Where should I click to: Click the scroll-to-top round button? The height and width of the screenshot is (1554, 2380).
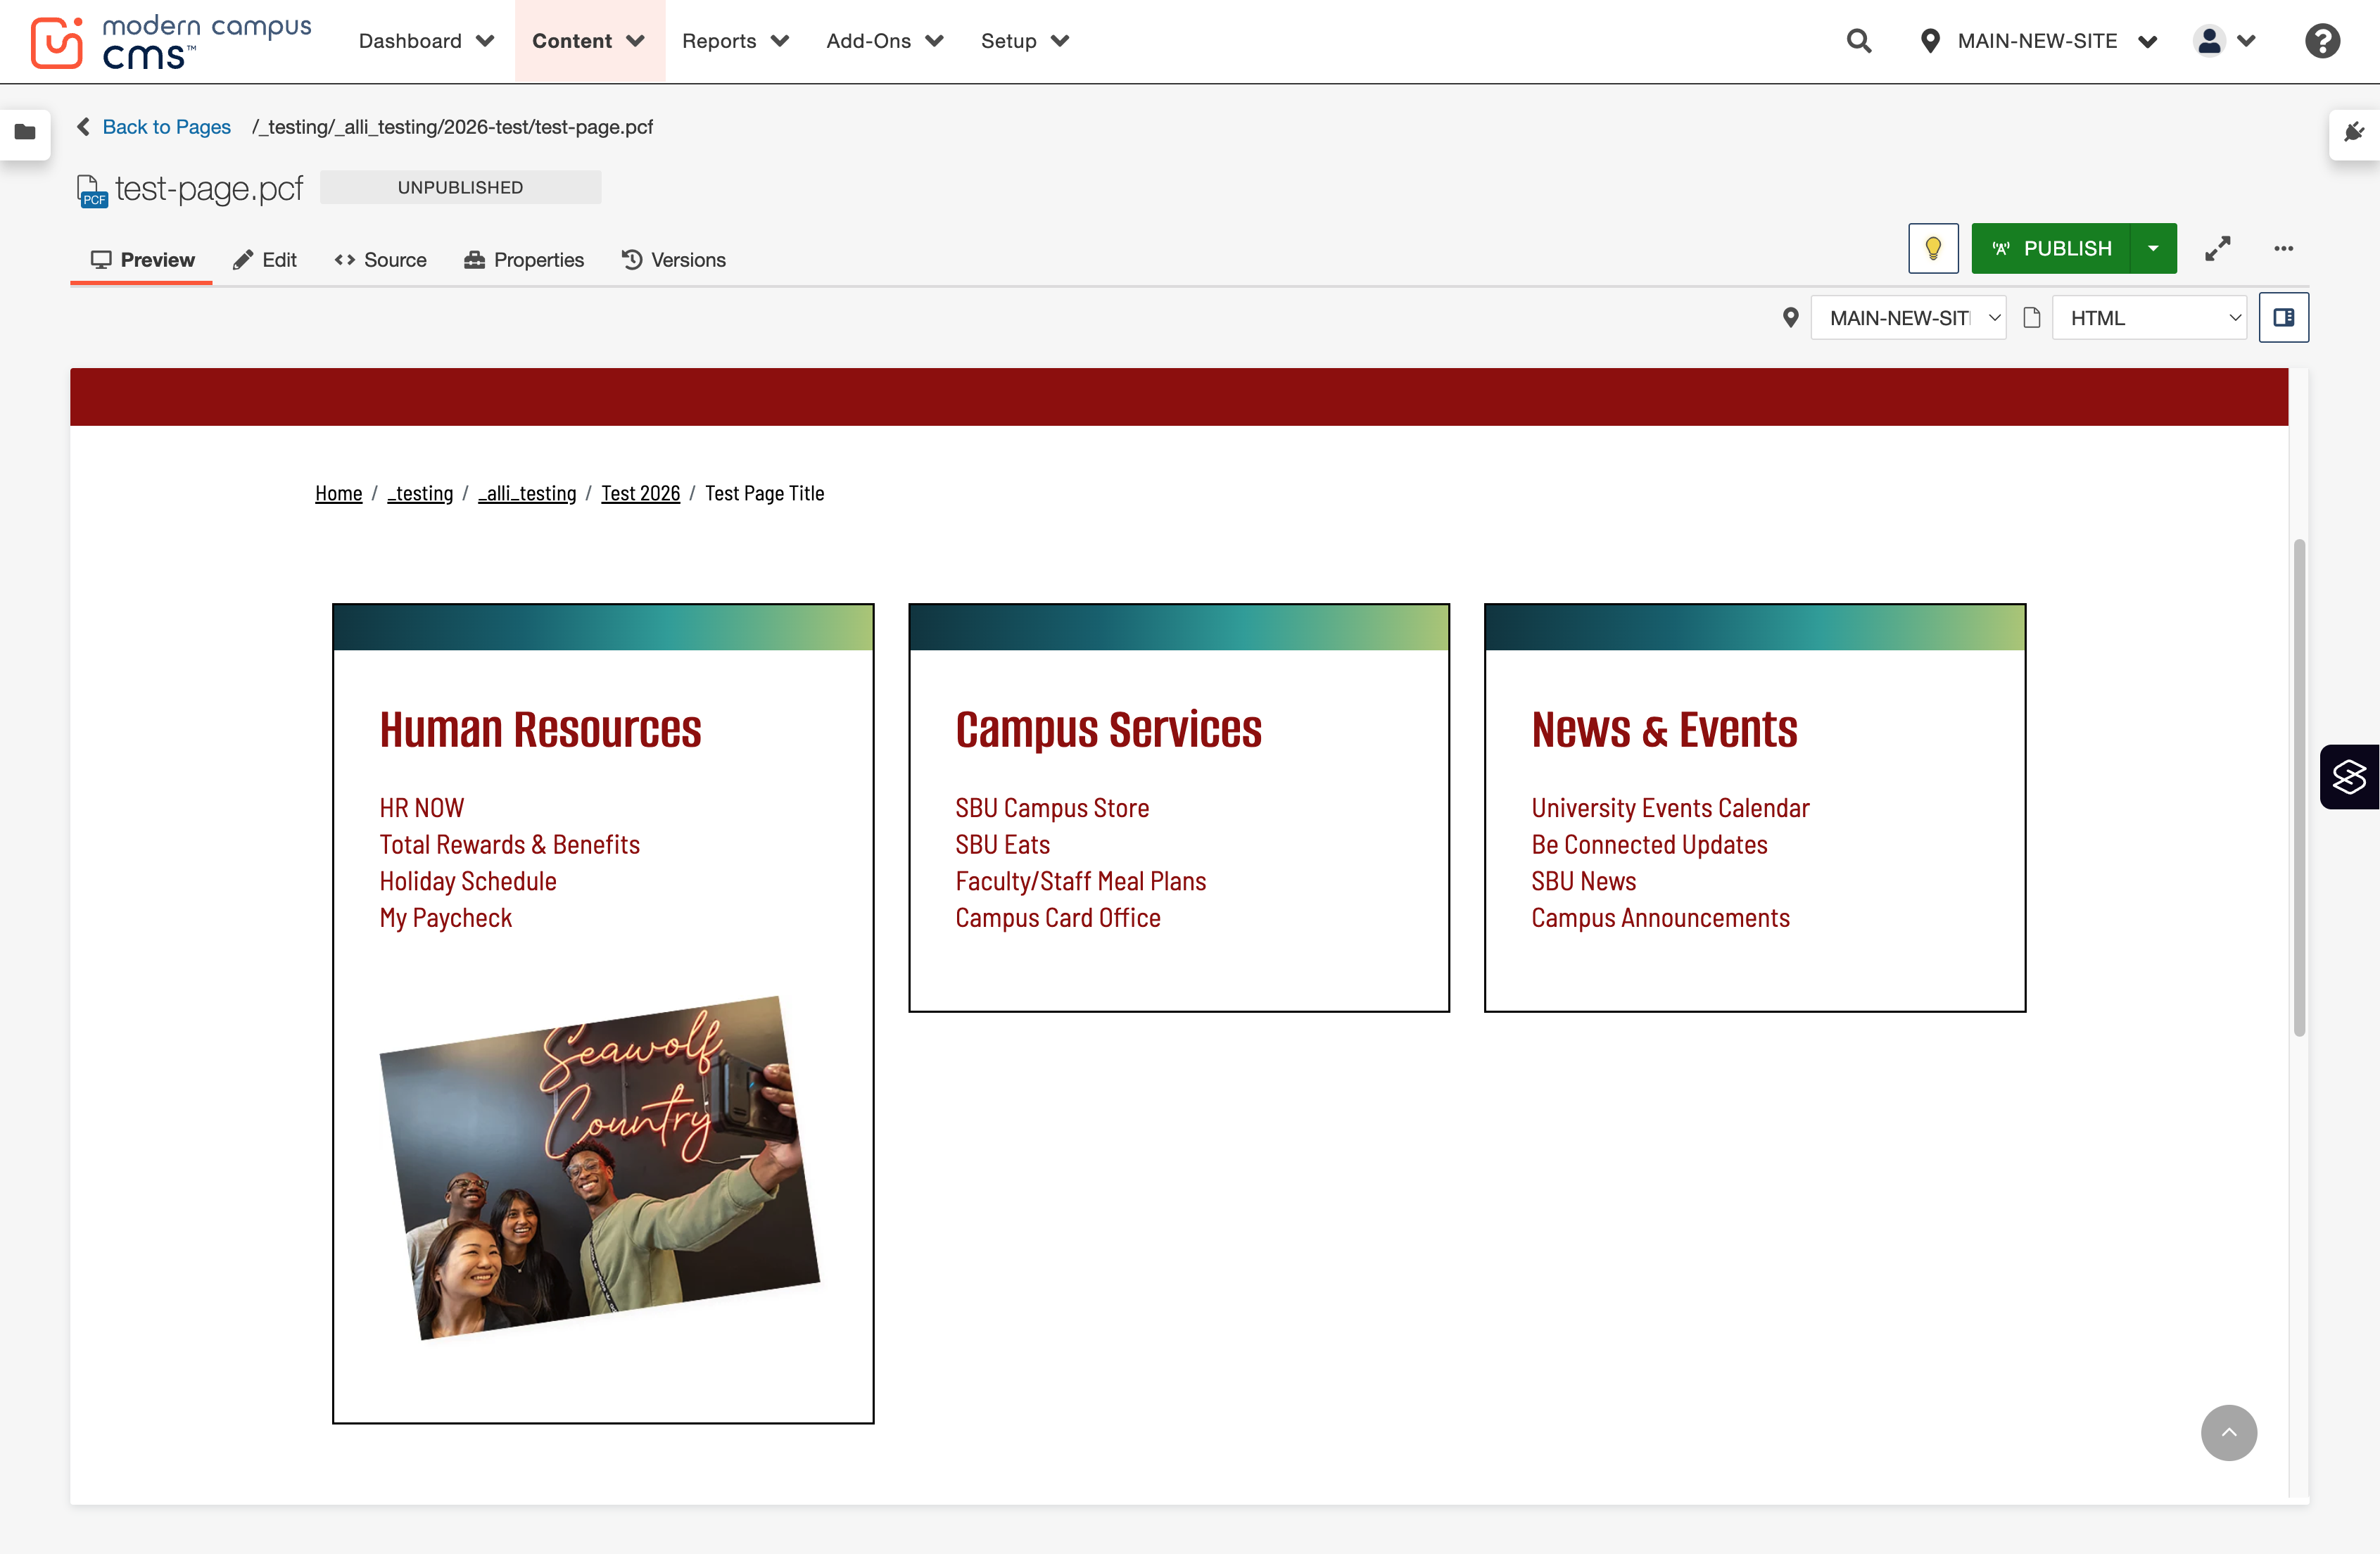coord(2228,1432)
